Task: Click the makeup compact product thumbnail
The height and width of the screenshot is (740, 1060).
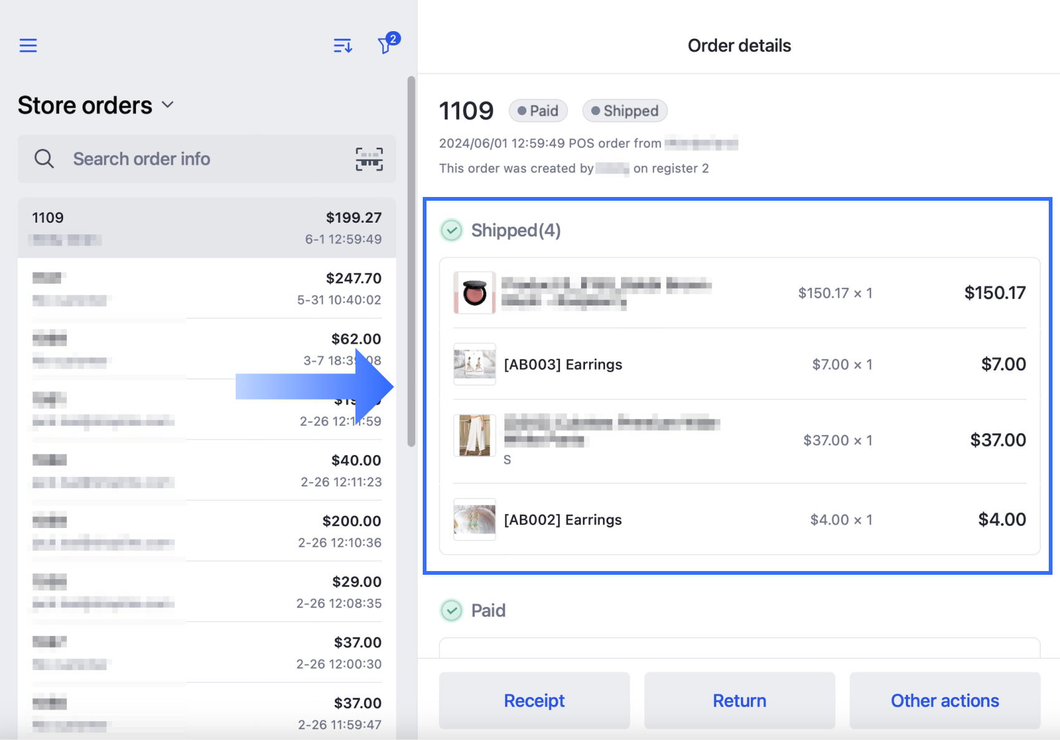Action: pyautogui.click(x=475, y=292)
